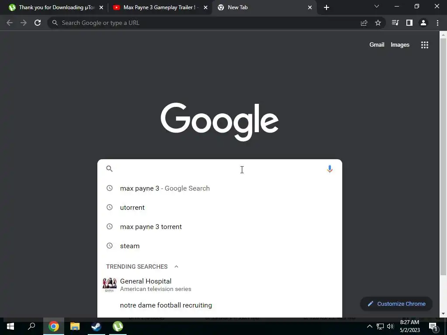Click the magnifier icon in Google search box

[x=110, y=169]
